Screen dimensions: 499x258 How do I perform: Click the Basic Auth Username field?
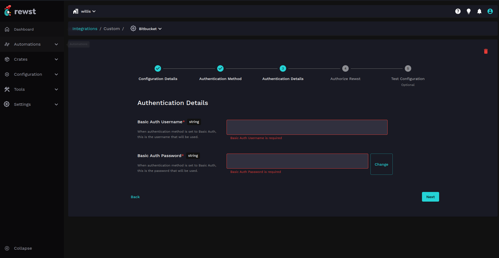(307, 127)
